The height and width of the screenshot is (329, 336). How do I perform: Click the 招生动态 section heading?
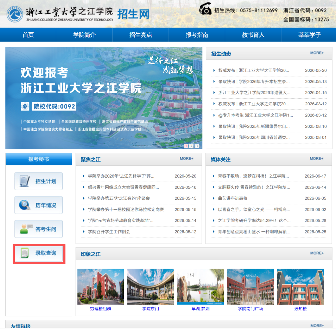[x=221, y=54]
